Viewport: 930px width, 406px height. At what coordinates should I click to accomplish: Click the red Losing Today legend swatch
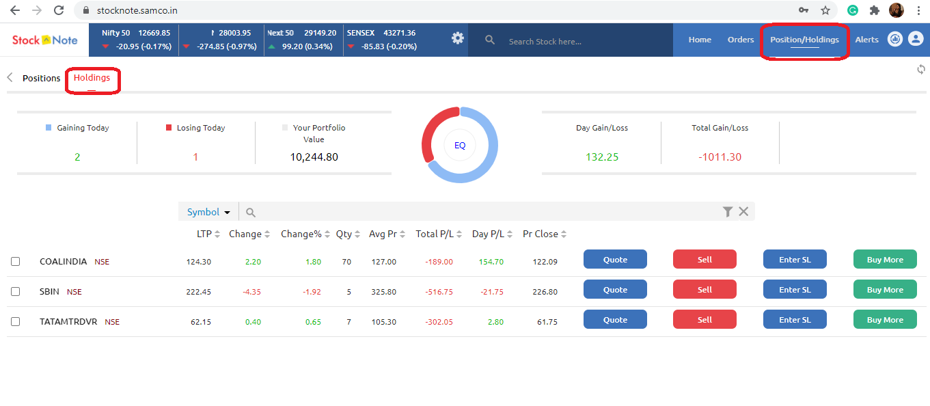169,128
